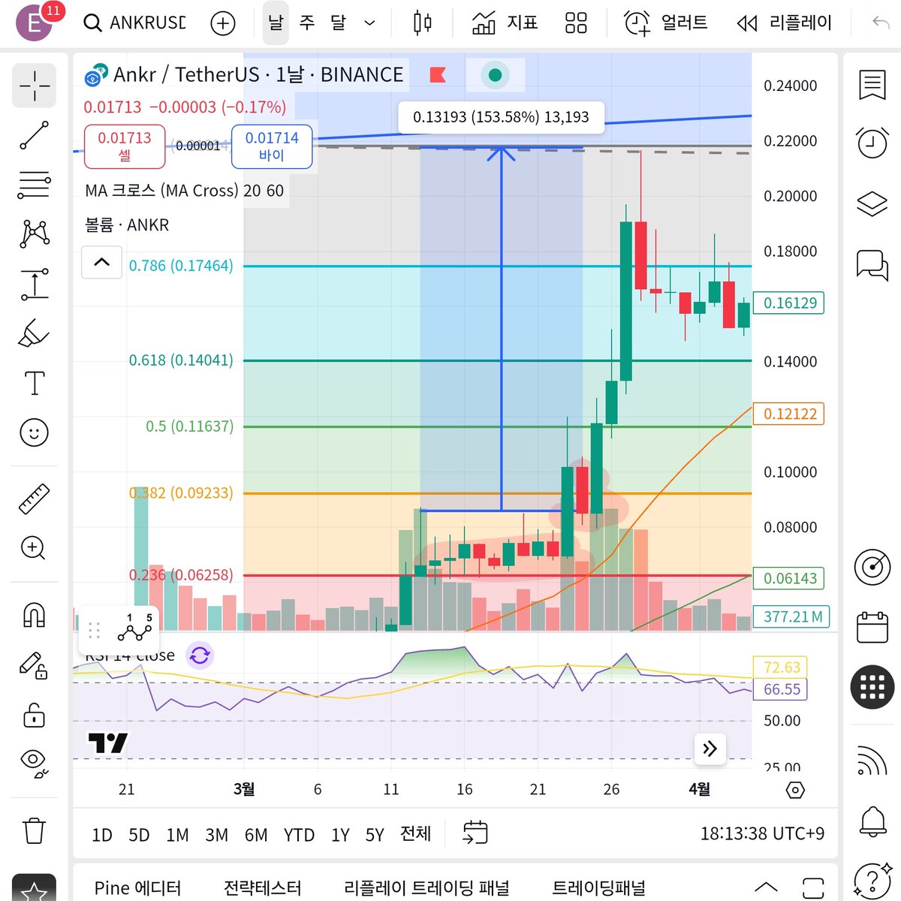Toggle lock all drawings
The width and height of the screenshot is (901, 901).
tap(35, 715)
